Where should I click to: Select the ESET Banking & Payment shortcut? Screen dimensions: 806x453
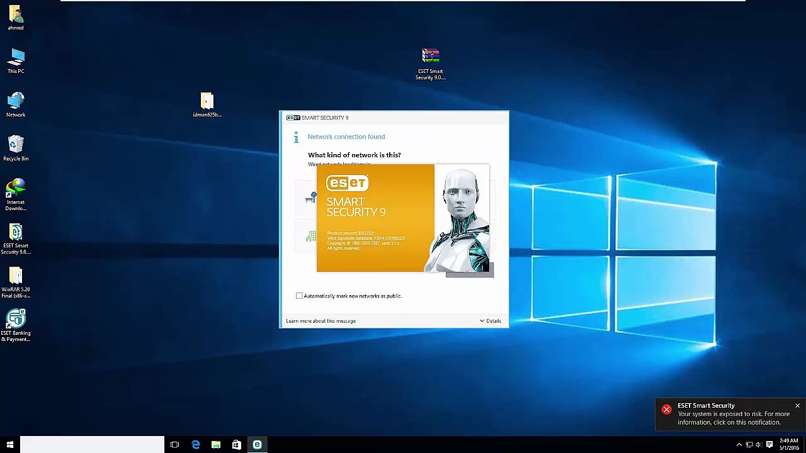pos(16,326)
